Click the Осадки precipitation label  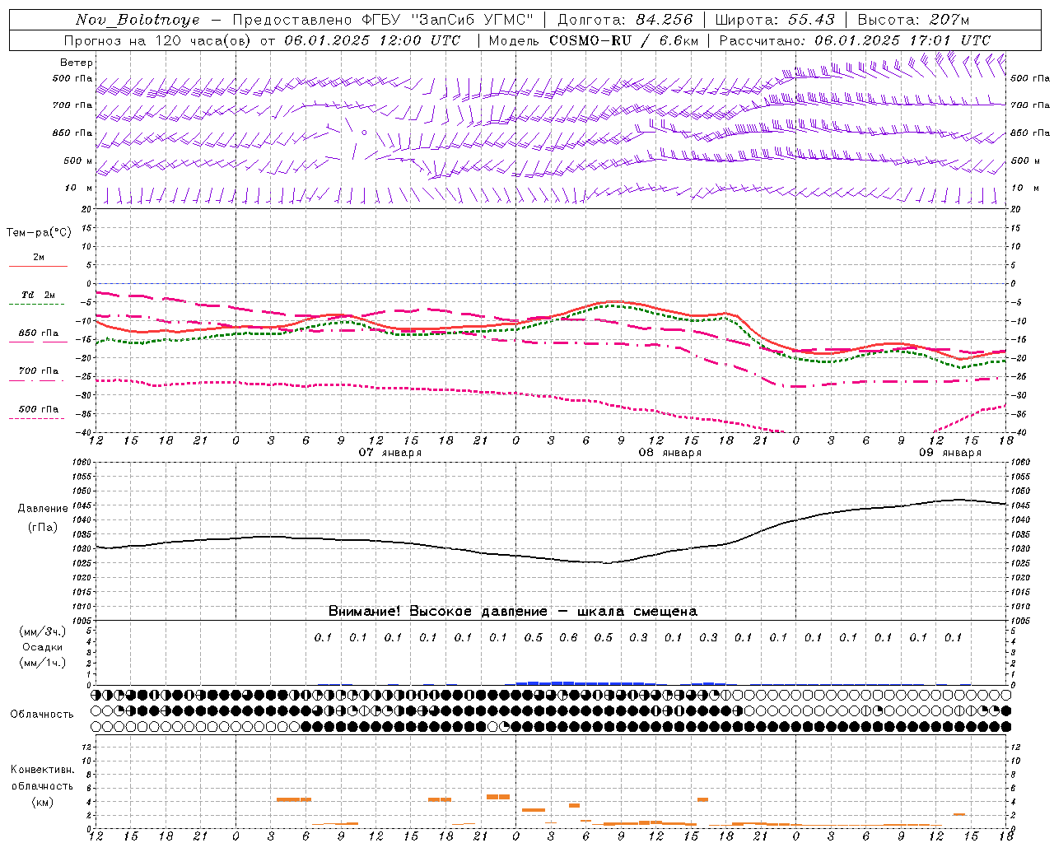pyautogui.click(x=42, y=647)
